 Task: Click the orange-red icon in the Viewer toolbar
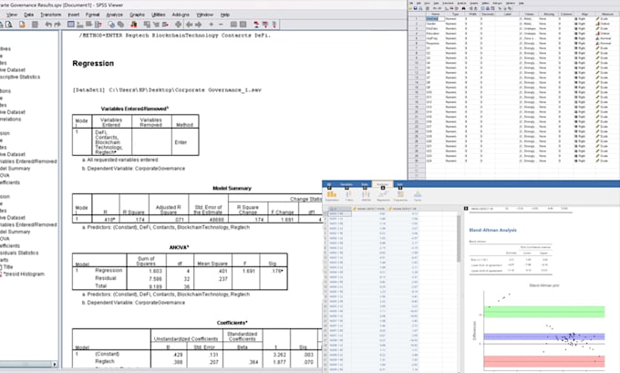click(x=134, y=25)
